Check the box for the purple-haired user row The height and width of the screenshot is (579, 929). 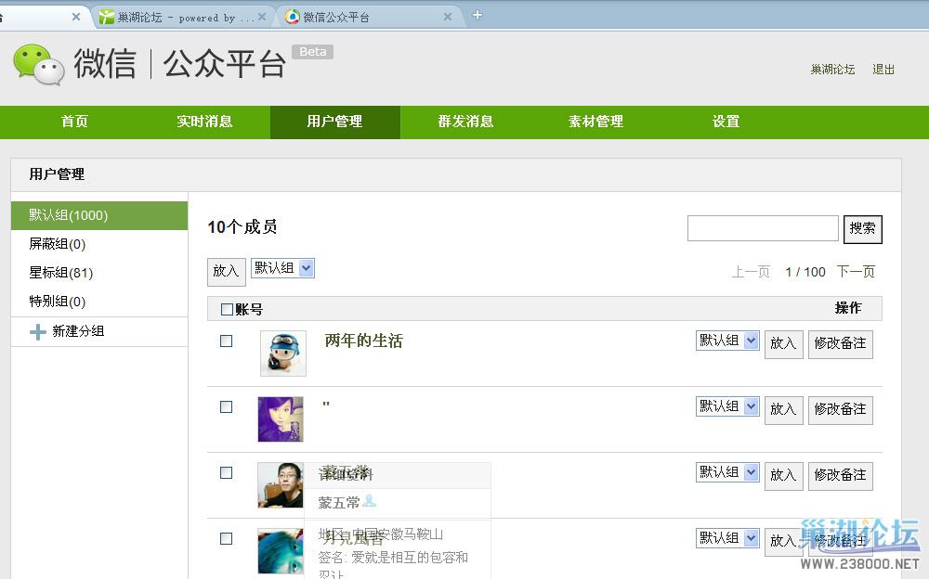226,406
